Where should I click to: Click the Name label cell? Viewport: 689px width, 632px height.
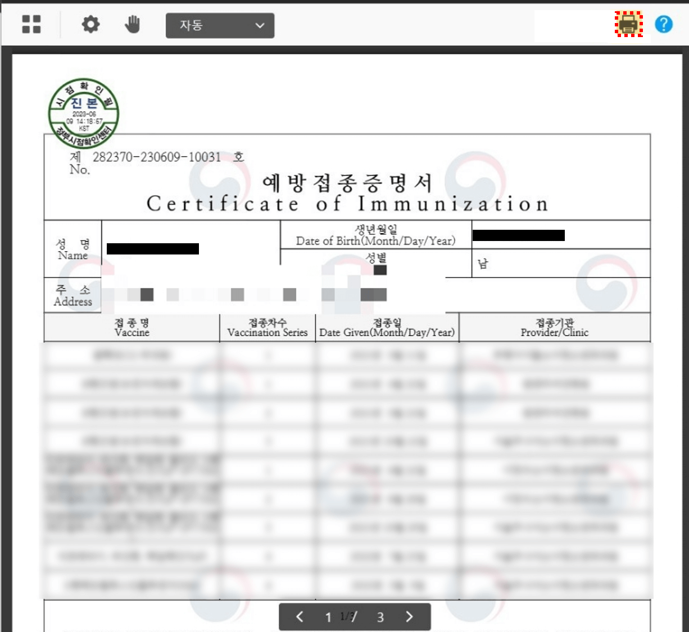point(73,249)
